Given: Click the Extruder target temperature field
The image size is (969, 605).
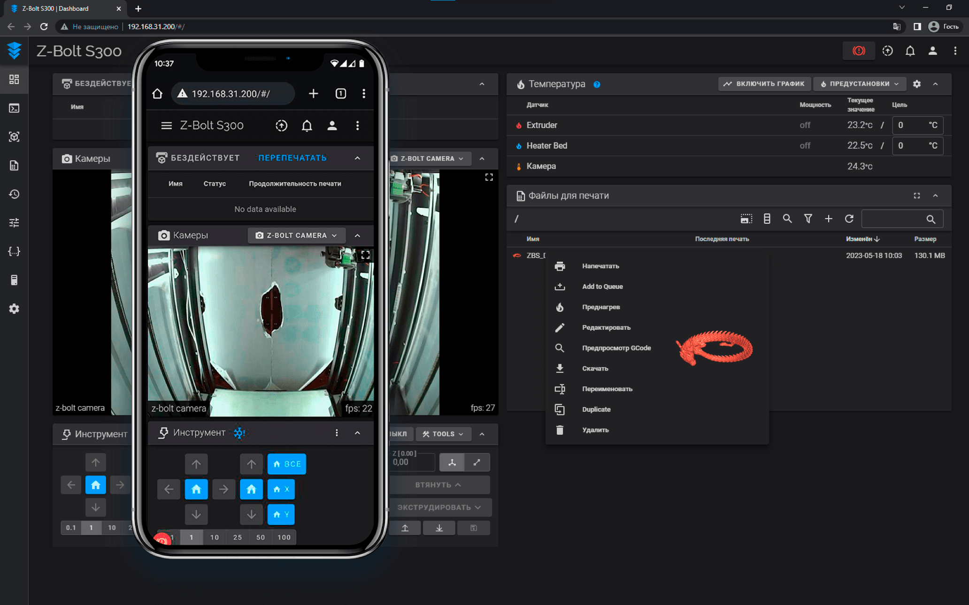Looking at the screenshot, I should coord(917,125).
